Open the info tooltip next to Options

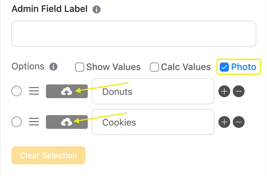click(53, 67)
